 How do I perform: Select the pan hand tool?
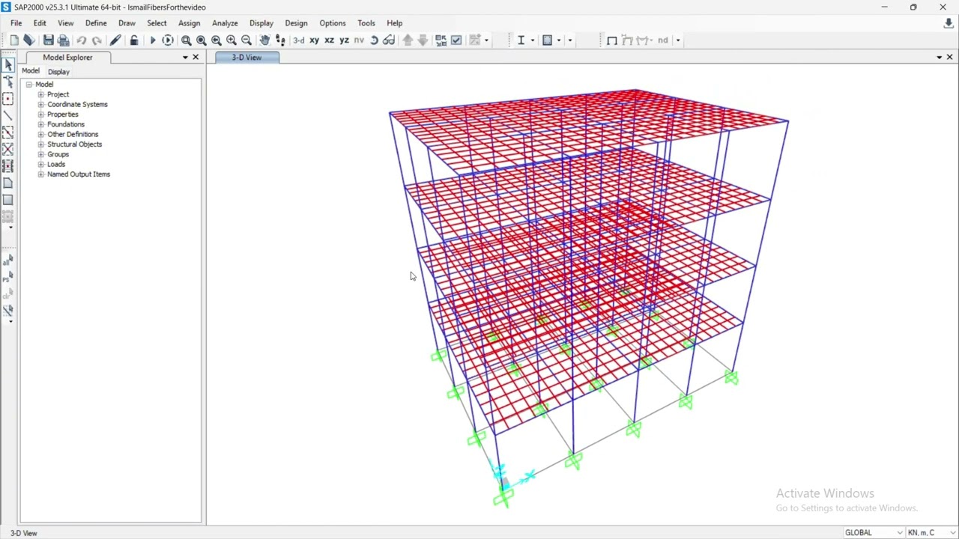(x=264, y=40)
